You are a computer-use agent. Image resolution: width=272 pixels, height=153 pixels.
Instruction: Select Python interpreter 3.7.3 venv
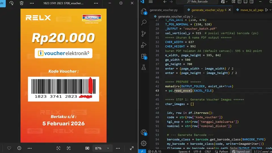[262, 151]
